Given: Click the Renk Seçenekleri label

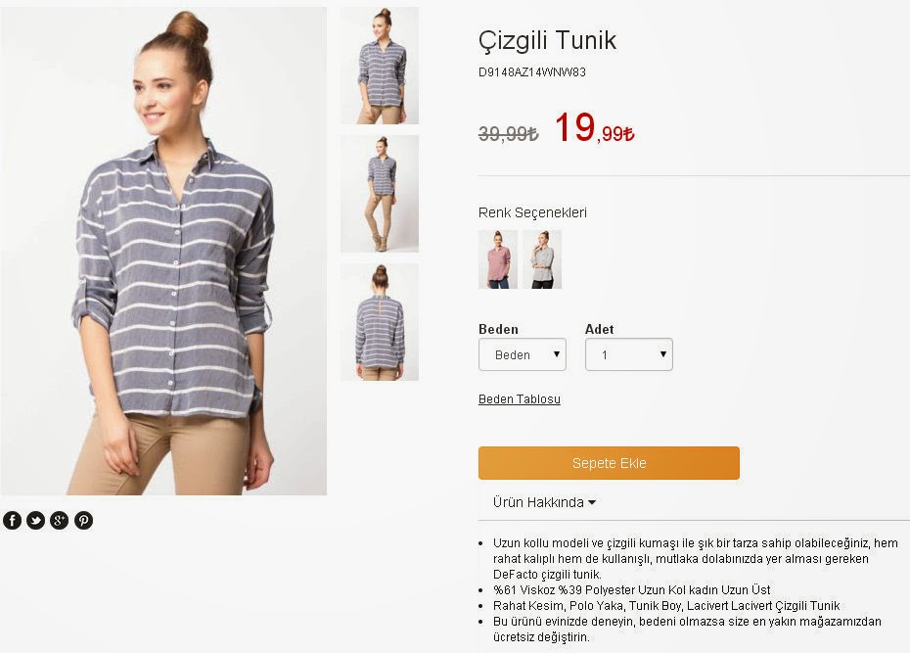Looking at the screenshot, I should [532, 212].
